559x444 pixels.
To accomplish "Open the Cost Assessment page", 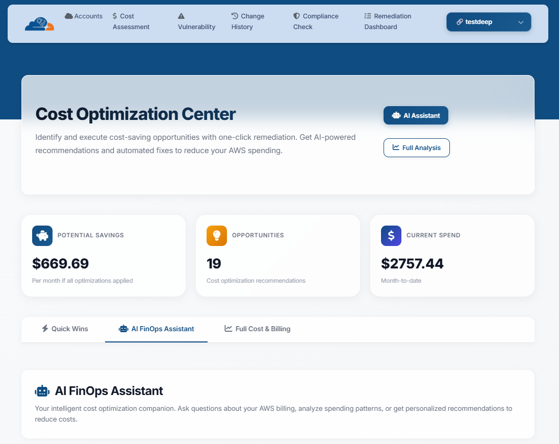I will [131, 21].
